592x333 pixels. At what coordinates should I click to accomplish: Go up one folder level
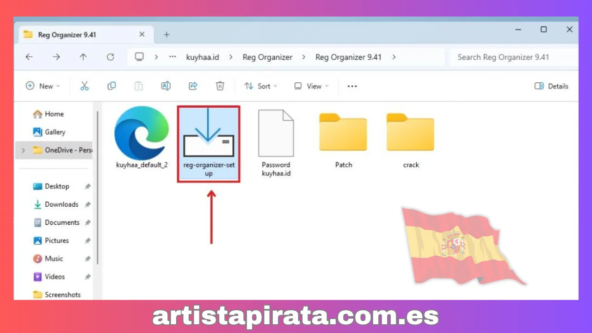click(83, 57)
